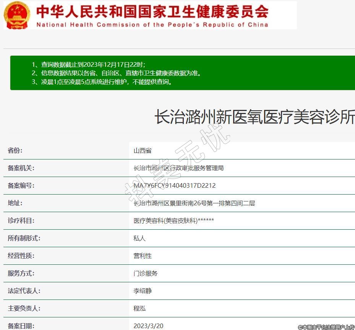Click the ownership value 私人
355x330 pixels.
139,238
